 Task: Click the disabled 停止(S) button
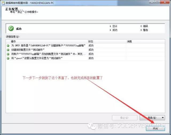pyautogui.click(x=125, y=118)
